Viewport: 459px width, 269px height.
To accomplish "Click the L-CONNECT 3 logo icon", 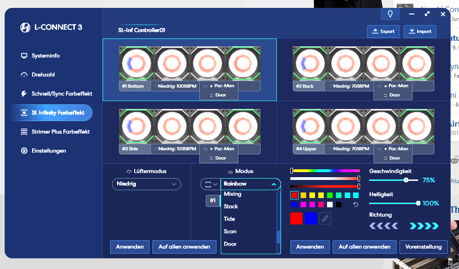I will point(25,27).
